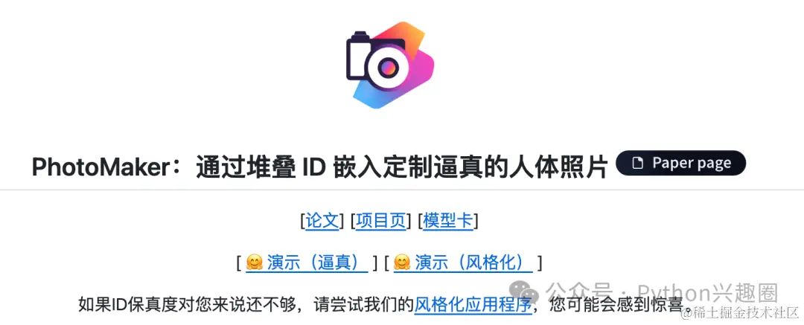Click the PhotoMaker camera logo
Viewport: 804px width, 325px height.
coord(389,65)
